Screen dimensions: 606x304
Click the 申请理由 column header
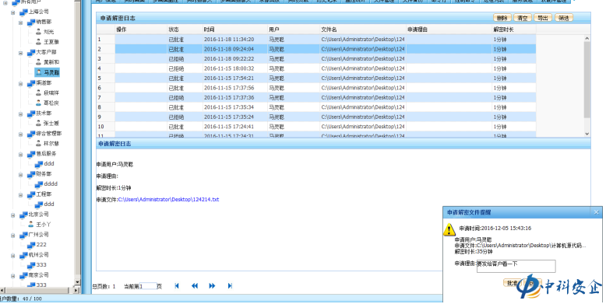449,30
